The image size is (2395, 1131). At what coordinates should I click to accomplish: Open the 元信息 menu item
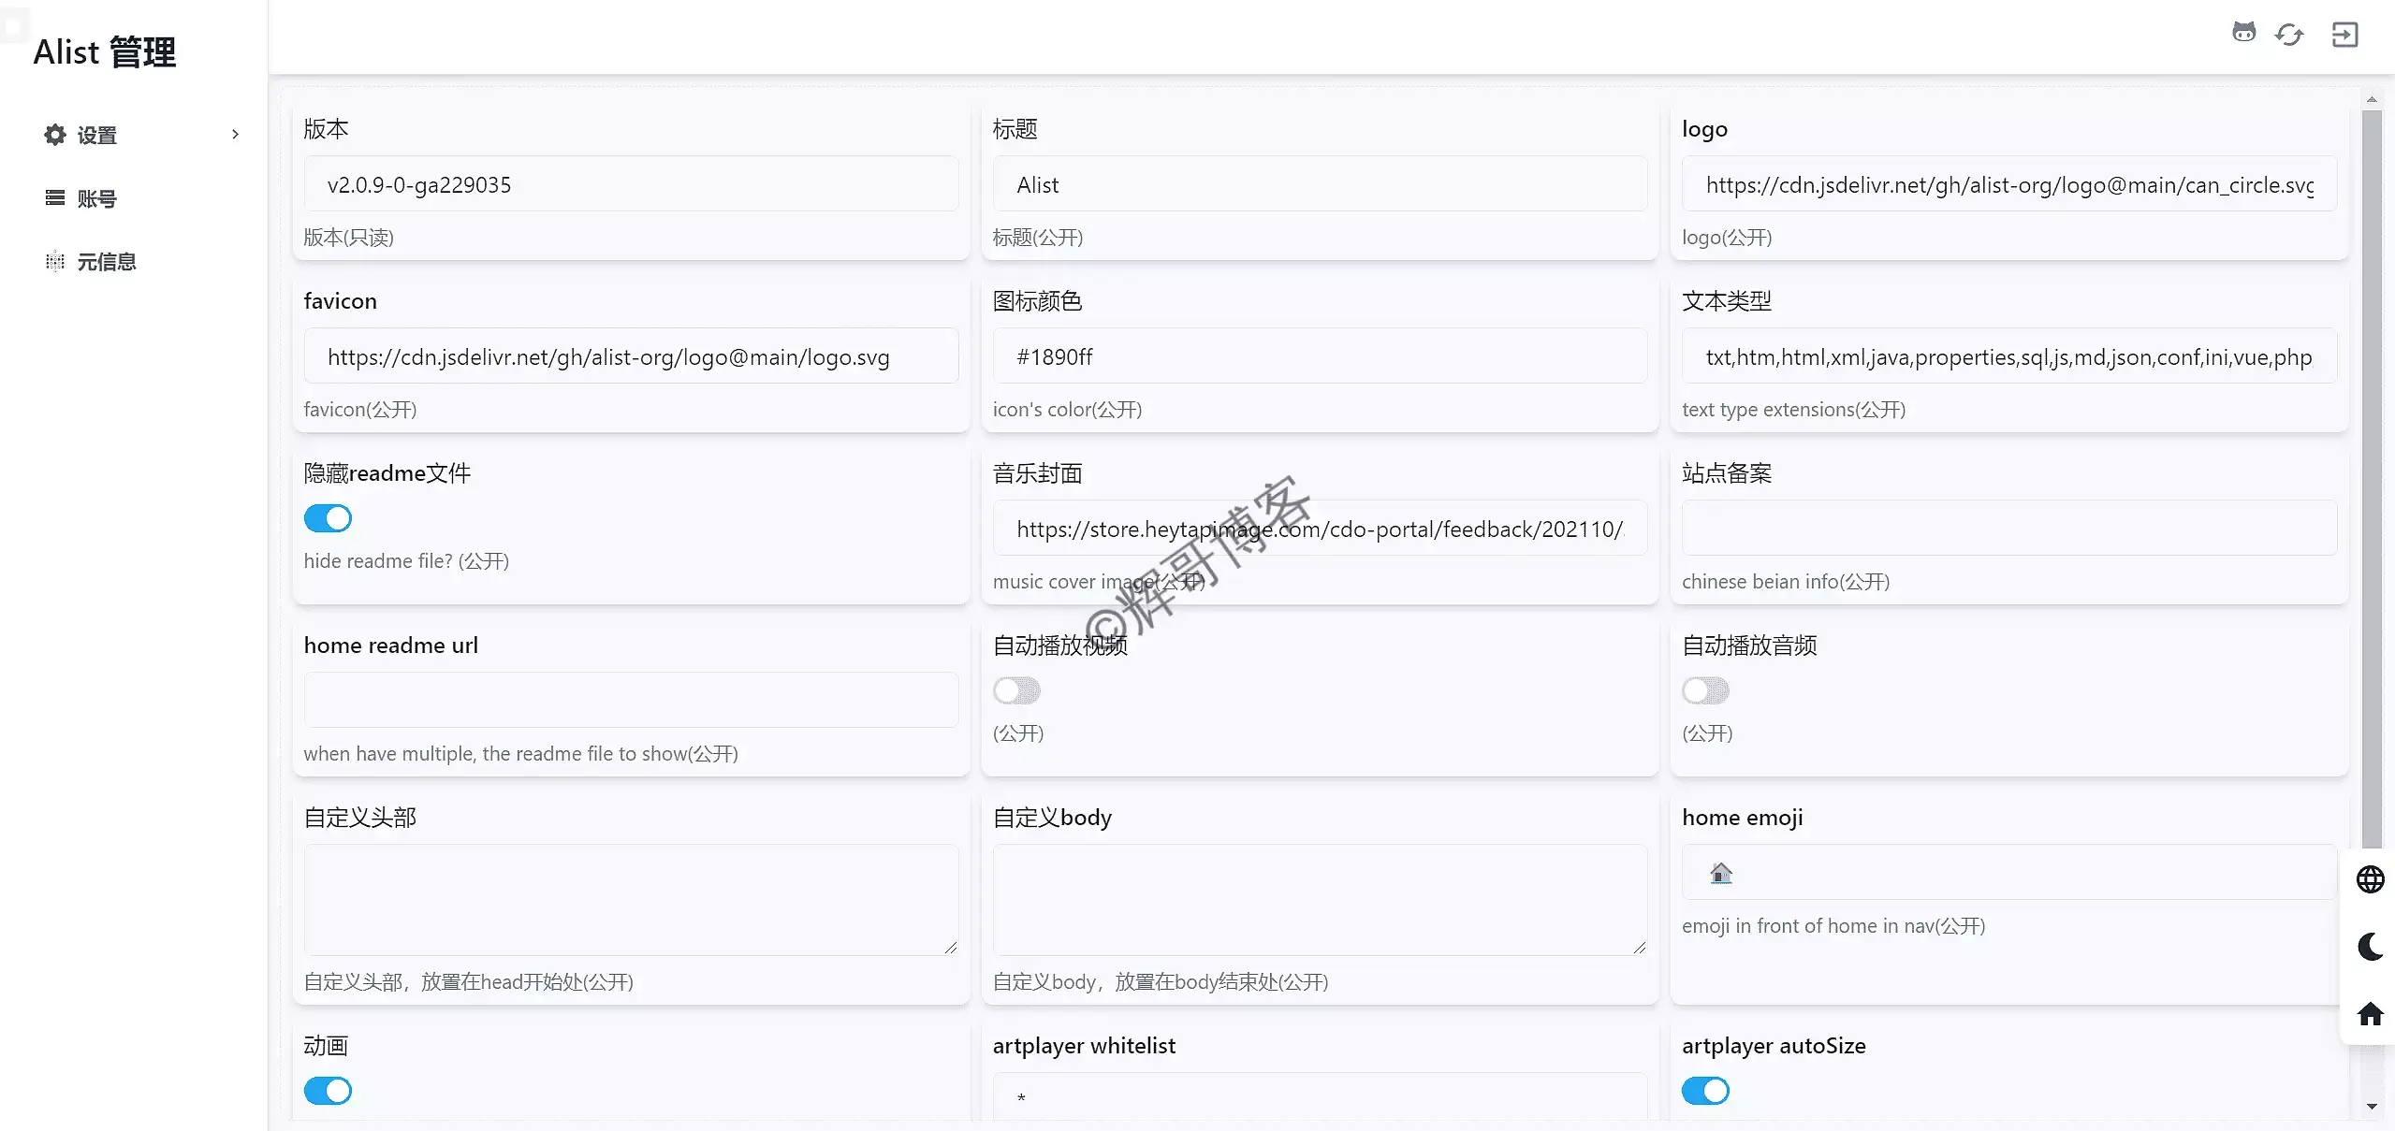click(108, 261)
